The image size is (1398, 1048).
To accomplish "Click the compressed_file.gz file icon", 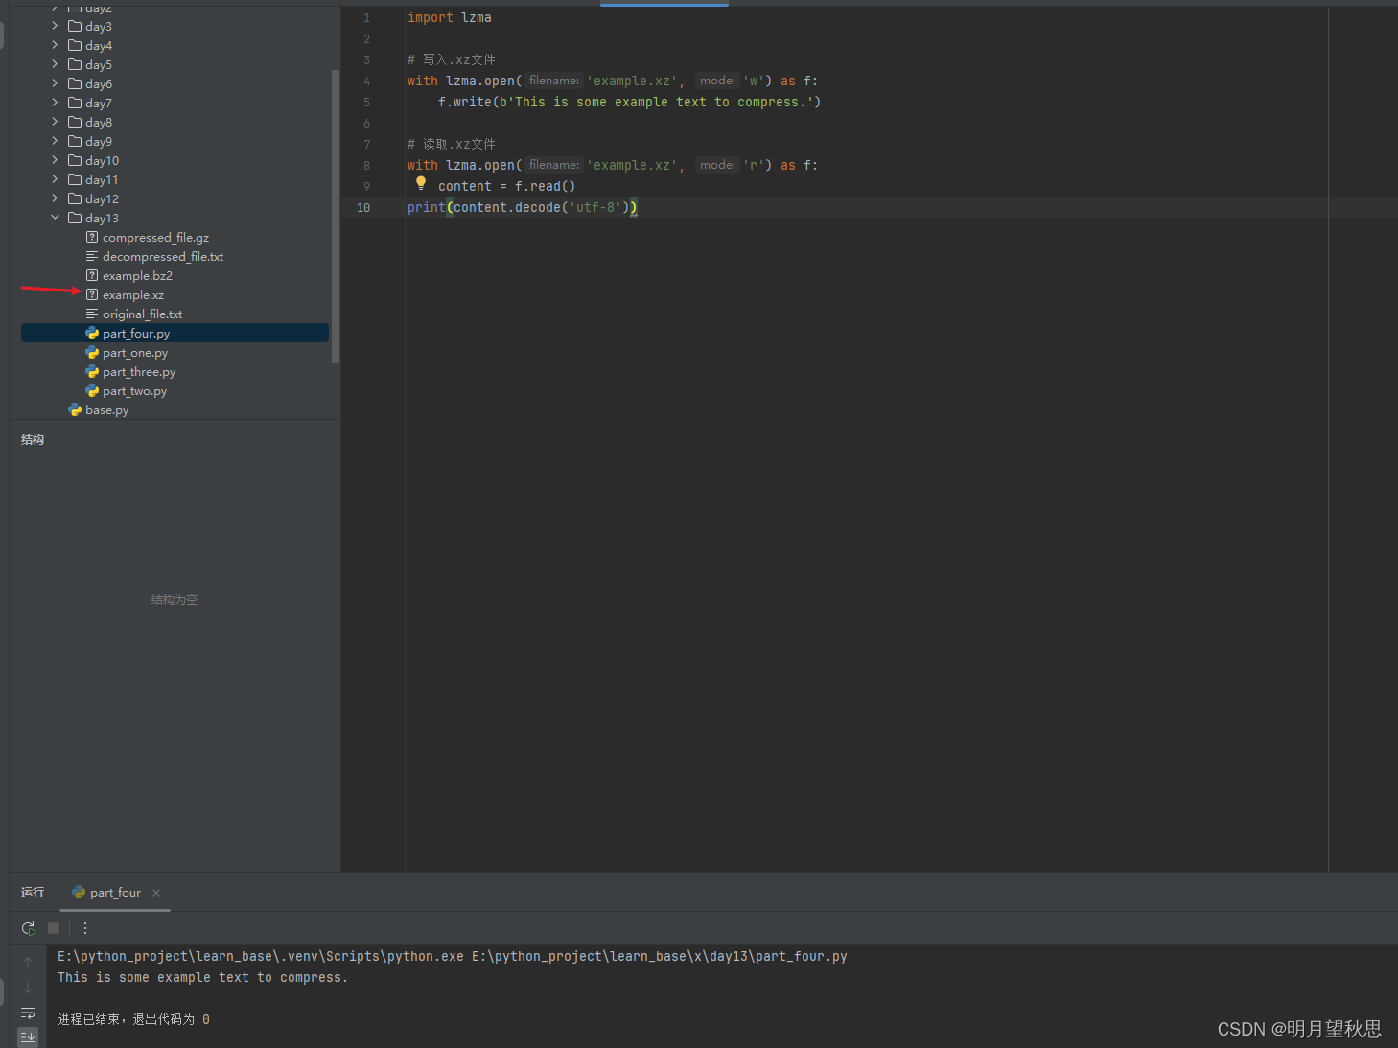I will coord(92,237).
